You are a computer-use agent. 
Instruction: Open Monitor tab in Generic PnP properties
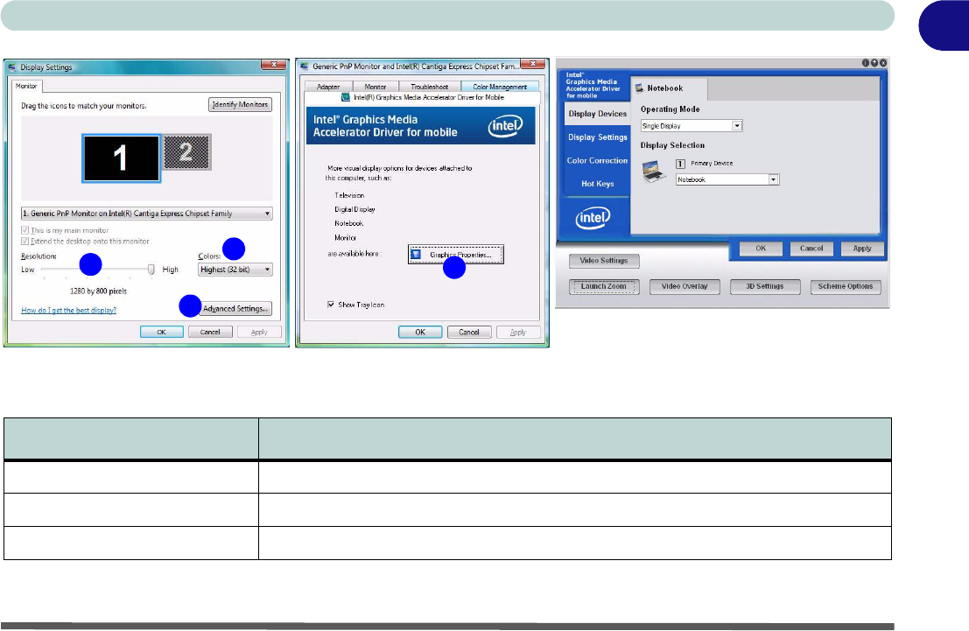(376, 87)
